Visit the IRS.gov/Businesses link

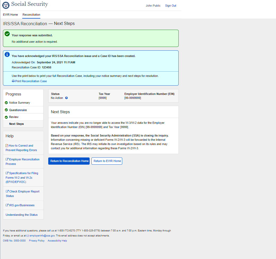tap(21, 205)
